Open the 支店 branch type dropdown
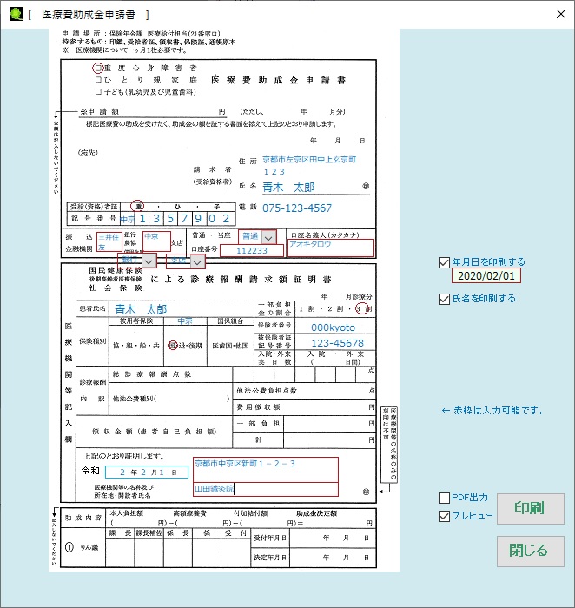The width and height of the screenshot is (575, 608). [197, 262]
